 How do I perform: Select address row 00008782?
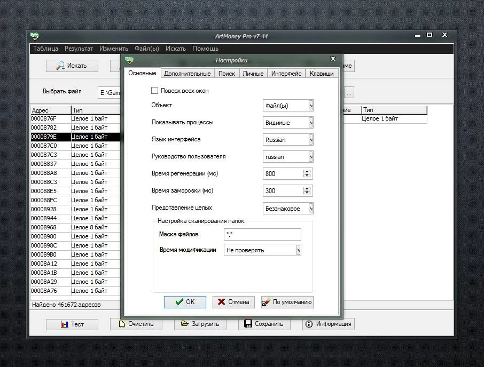(x=75, y=127)
